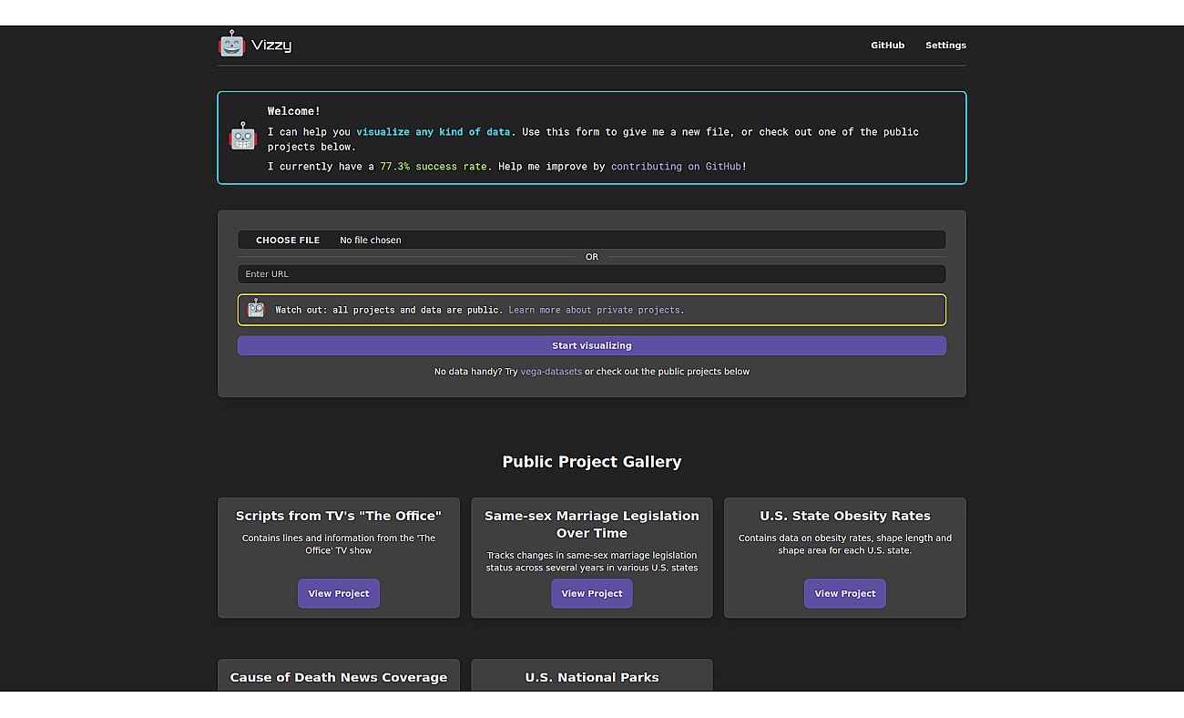Image resolution: width=1184 pixels, height=718 pixels.
Task: Click the obesity rates description text
Action: (x=845, y=544)
